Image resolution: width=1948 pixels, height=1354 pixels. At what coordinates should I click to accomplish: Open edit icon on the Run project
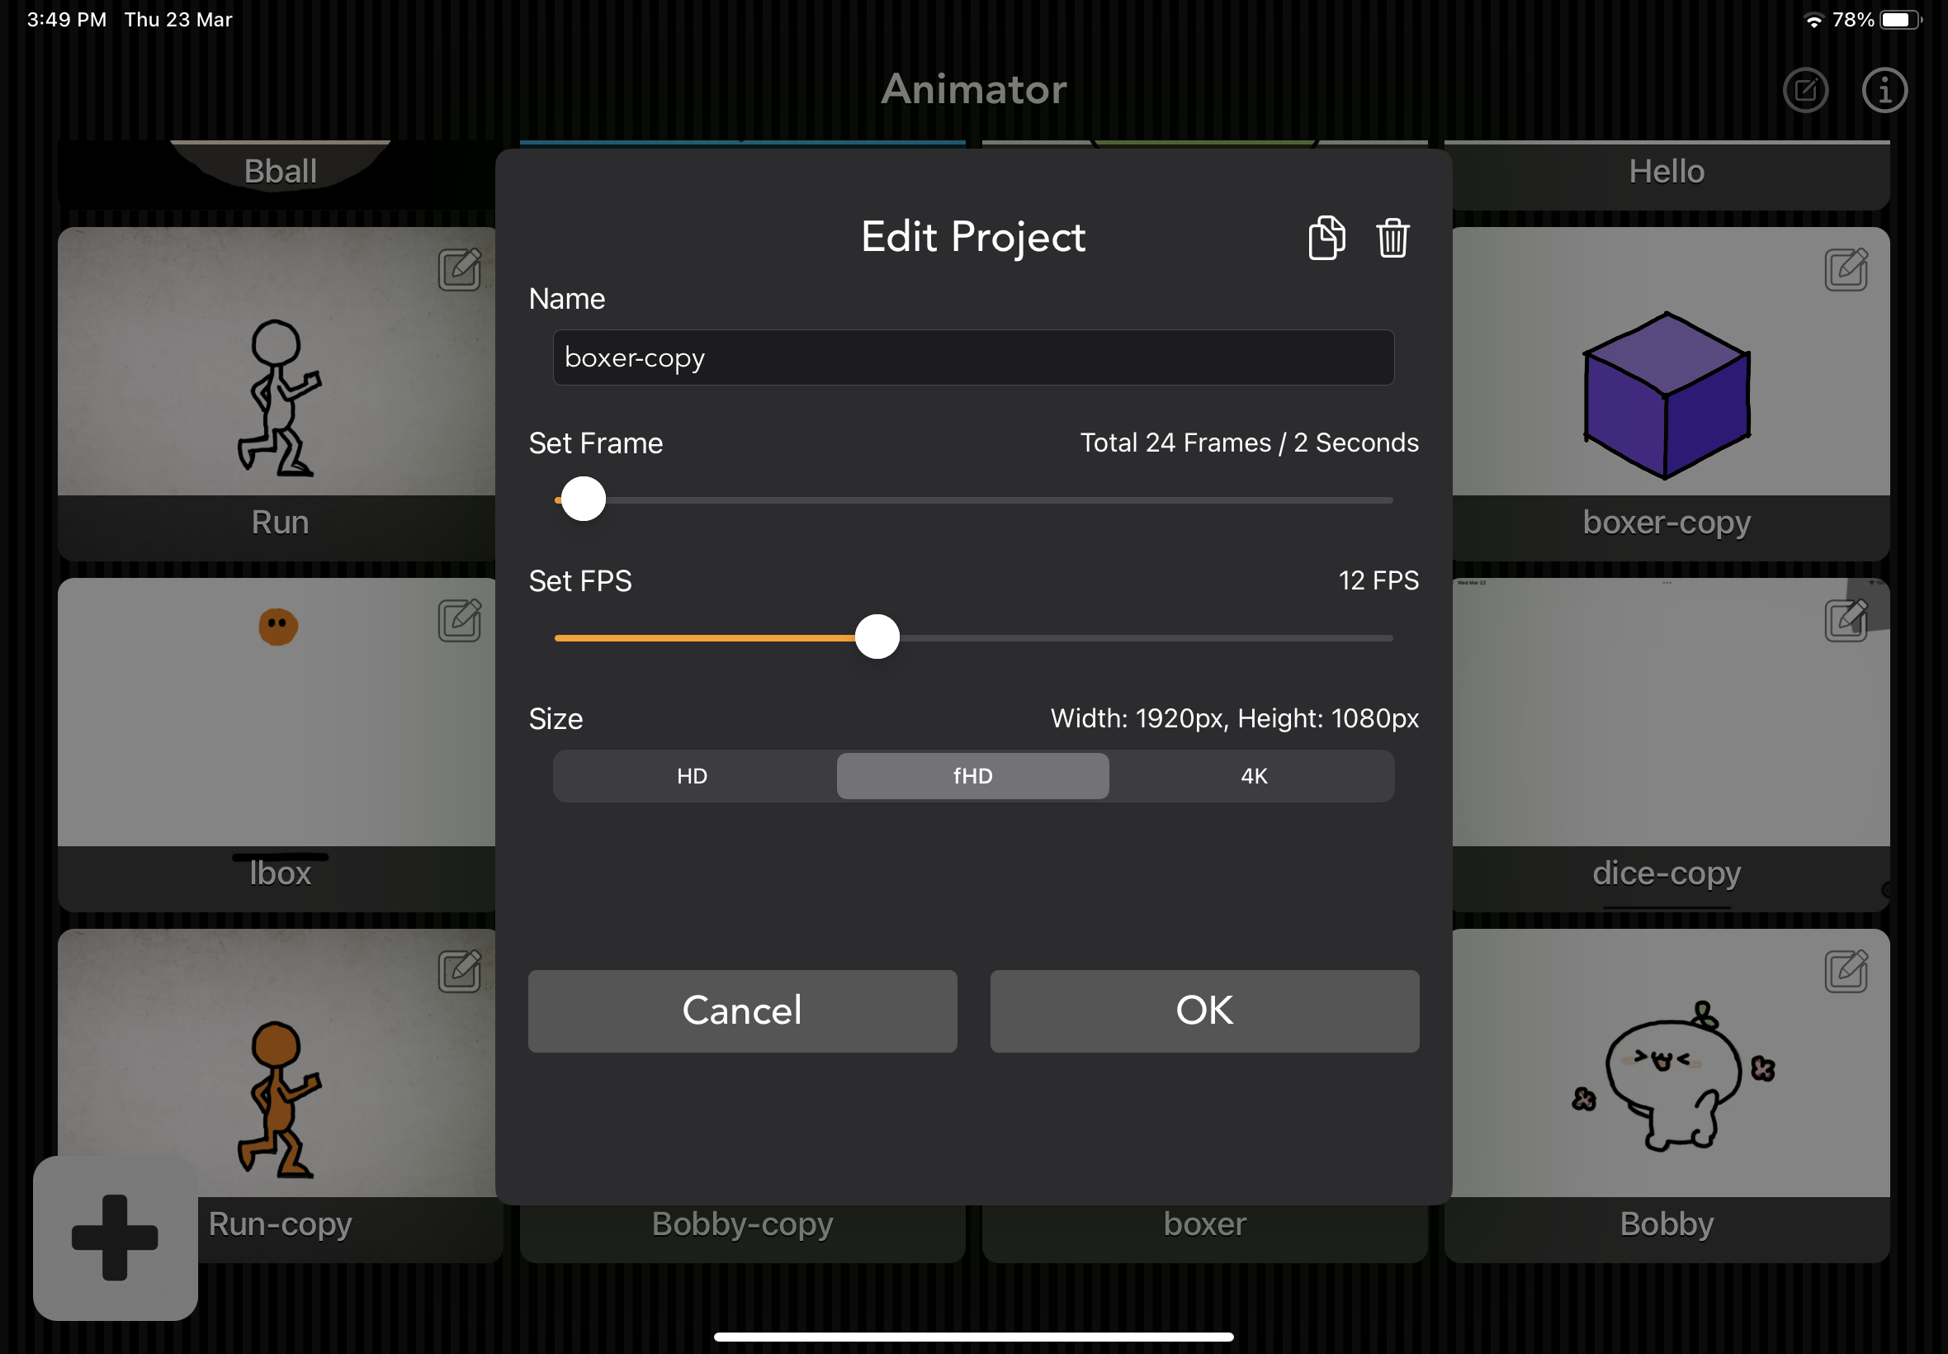pyautogui.click(x=460, y=269)
